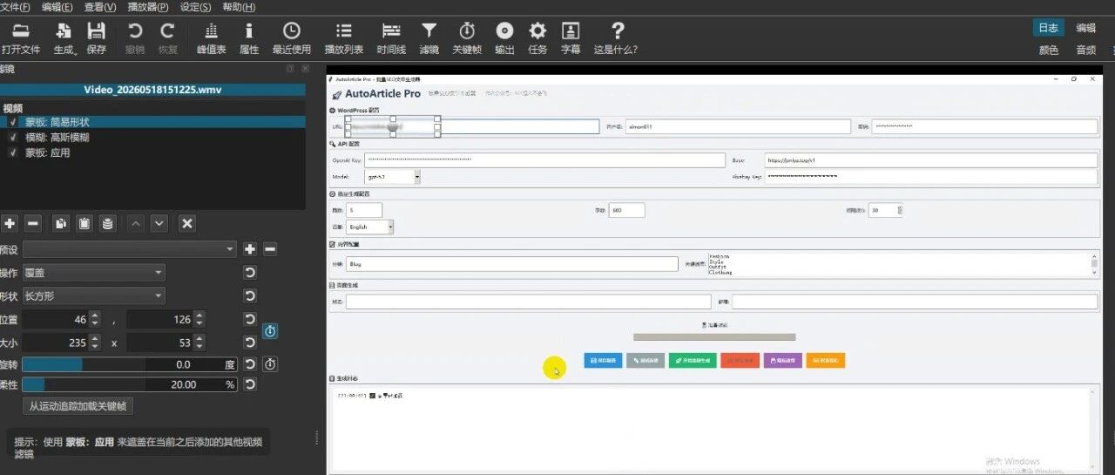This screenshot has width=1115, height=475.
Task: Open the 设定(S) menu
Action: [x=195, y=7]
